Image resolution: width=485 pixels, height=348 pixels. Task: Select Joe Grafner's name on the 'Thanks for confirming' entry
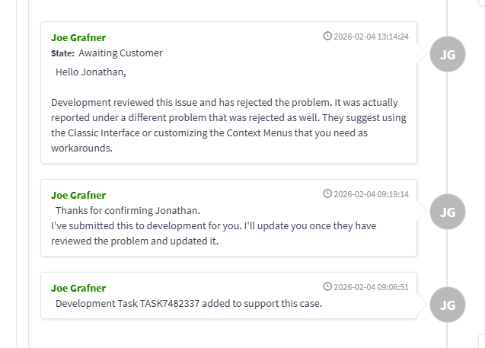[78, 196]
